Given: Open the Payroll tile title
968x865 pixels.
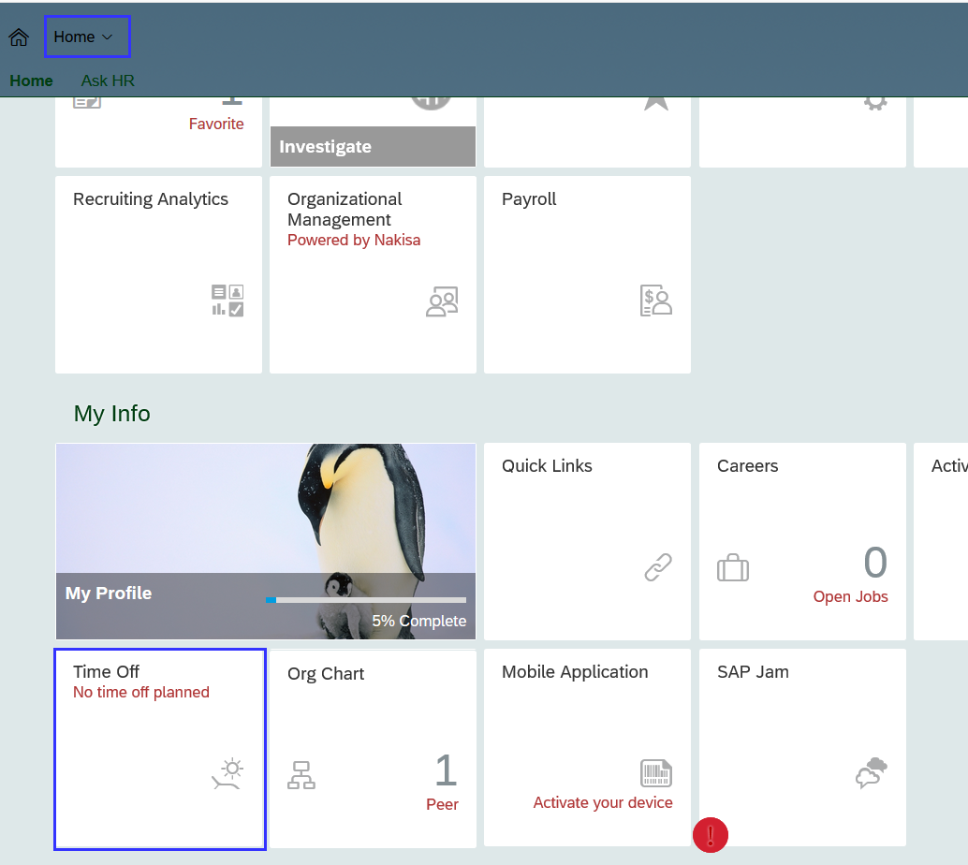Looking at the screenshot, I should pos(529,198).
